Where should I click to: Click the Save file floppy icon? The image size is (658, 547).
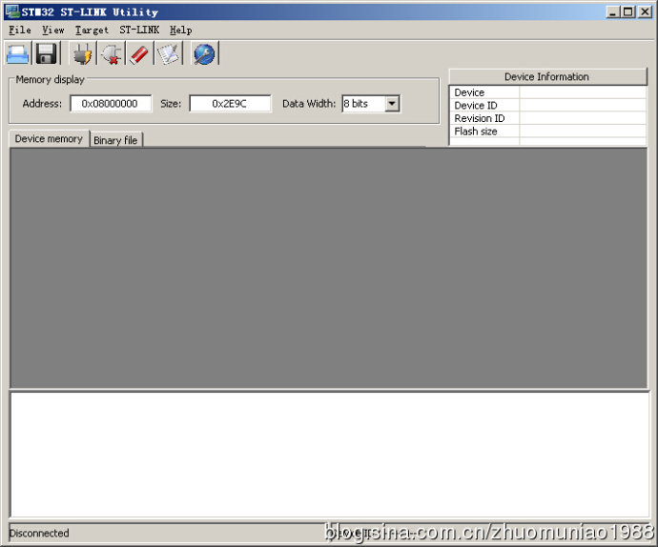click(x=46, y=54)
